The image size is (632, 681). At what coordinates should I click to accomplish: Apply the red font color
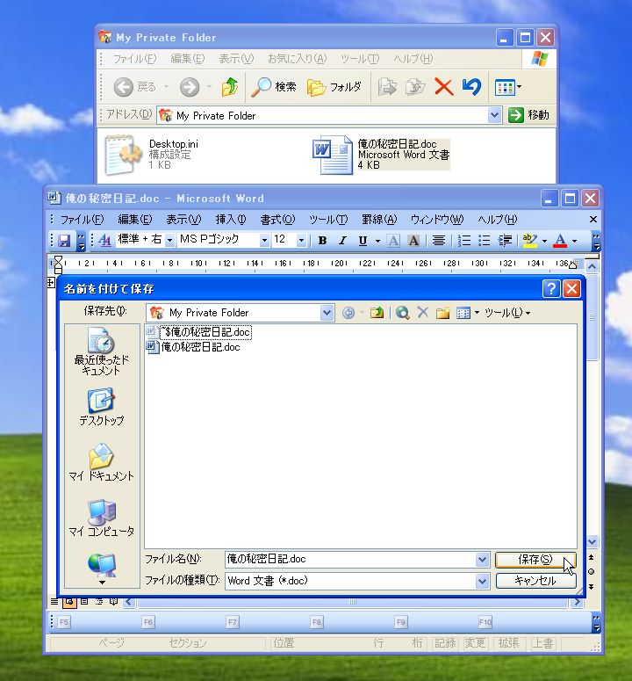[560, 240]
